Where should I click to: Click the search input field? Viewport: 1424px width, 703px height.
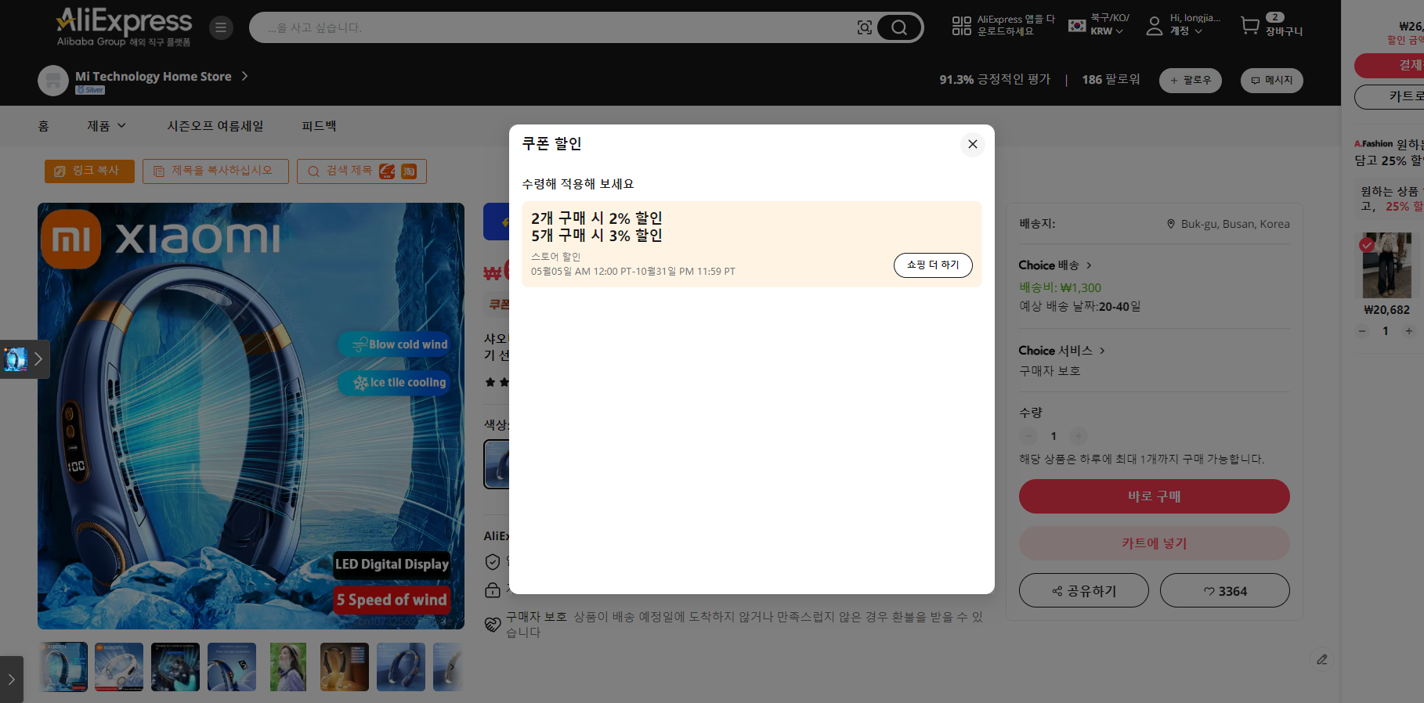(x=556, y=27)
